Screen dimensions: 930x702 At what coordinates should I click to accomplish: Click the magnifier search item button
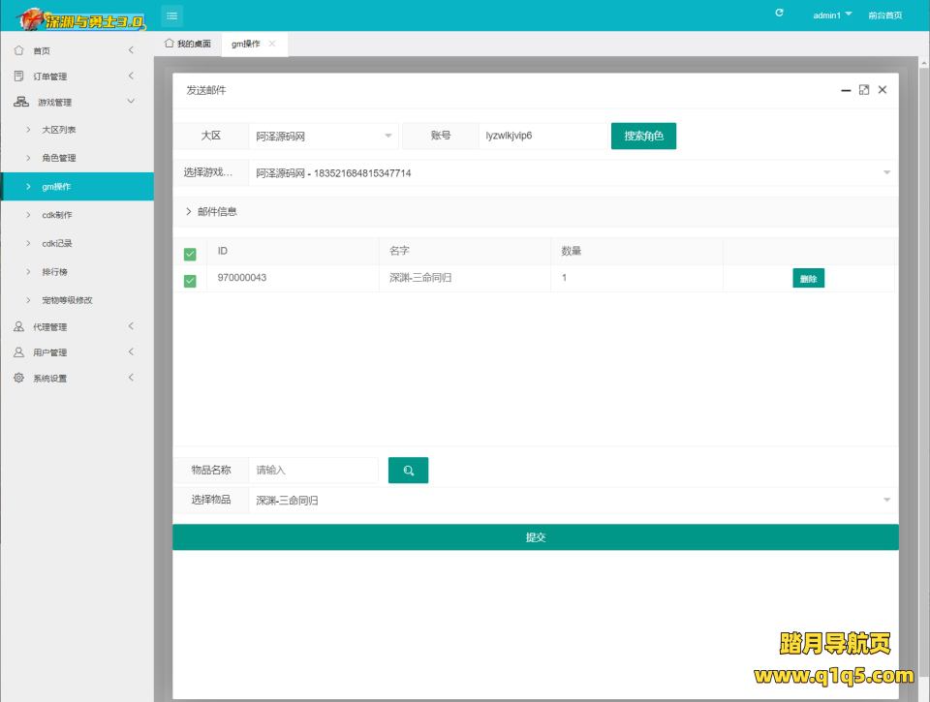tap(408, 471)
